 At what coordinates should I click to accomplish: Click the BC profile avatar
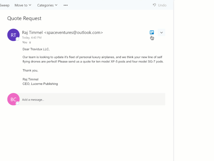[13, 99]
